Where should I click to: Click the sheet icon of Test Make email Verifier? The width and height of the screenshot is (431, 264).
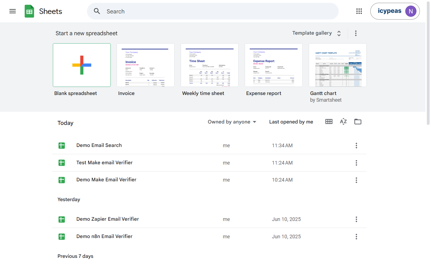tap(62, 163)
